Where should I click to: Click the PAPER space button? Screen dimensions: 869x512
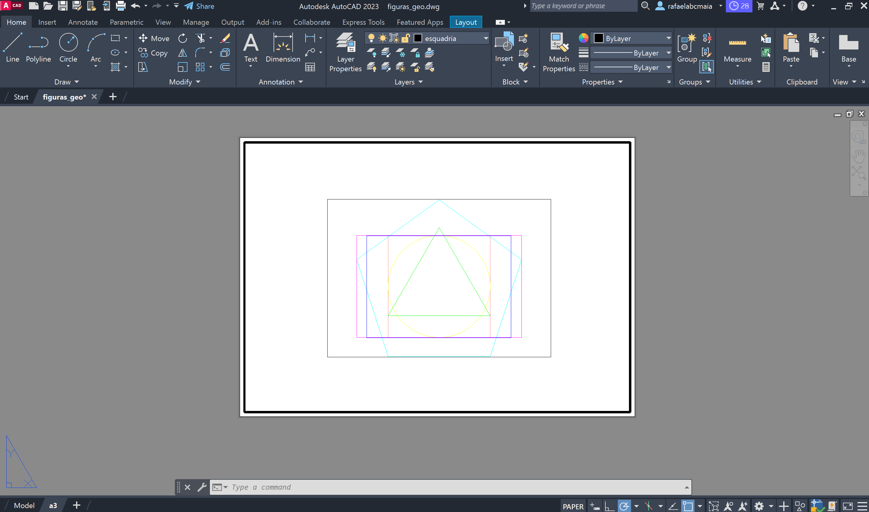point(573,506)
